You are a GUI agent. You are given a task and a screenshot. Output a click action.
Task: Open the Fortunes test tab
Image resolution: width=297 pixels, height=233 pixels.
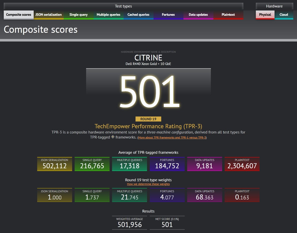[x=168, y=15]
